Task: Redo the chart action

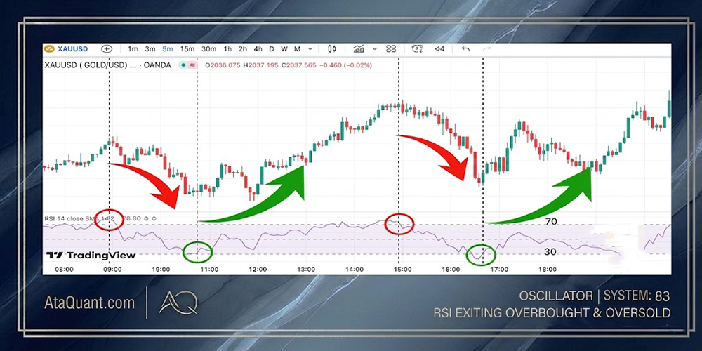Action: 486,49
